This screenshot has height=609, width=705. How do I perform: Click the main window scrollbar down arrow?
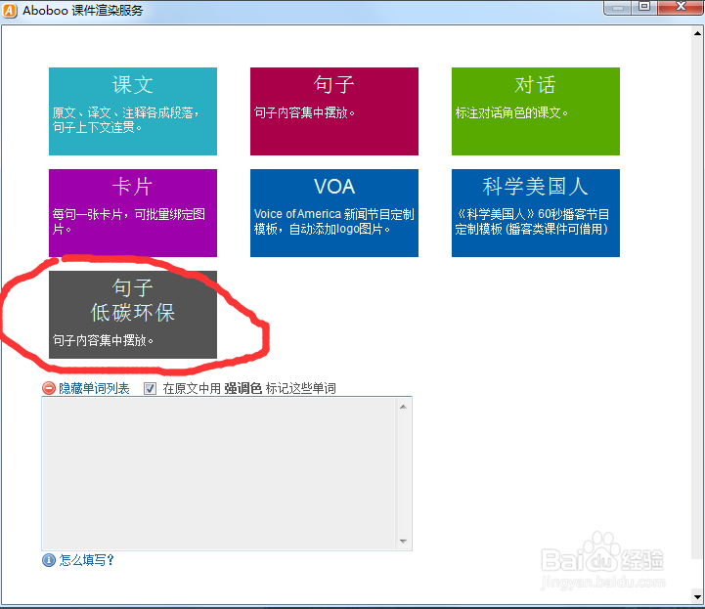point(697,597)
